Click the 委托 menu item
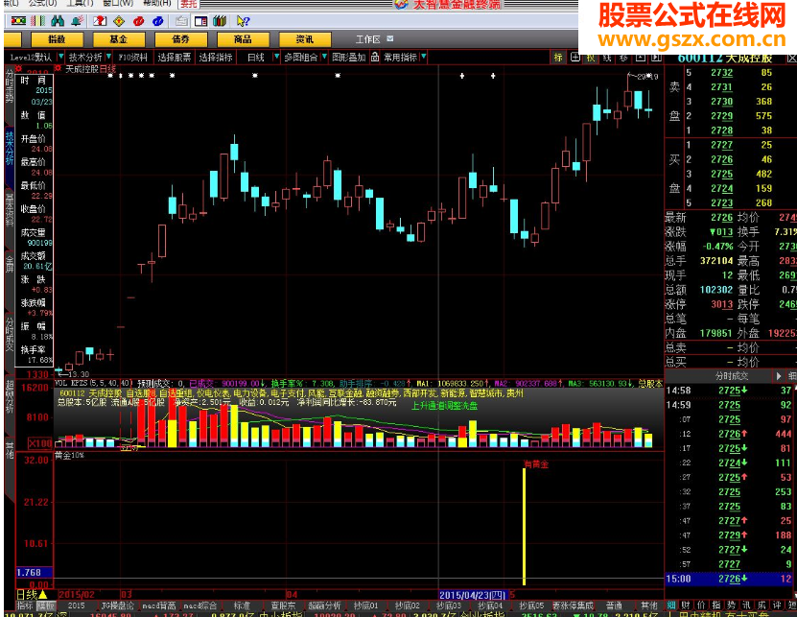This screenshot has width=797, height=617. (188, 4)
